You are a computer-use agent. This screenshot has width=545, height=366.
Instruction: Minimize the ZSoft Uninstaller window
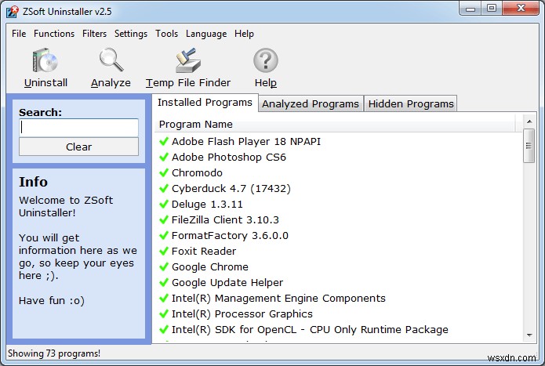point(471,9)
